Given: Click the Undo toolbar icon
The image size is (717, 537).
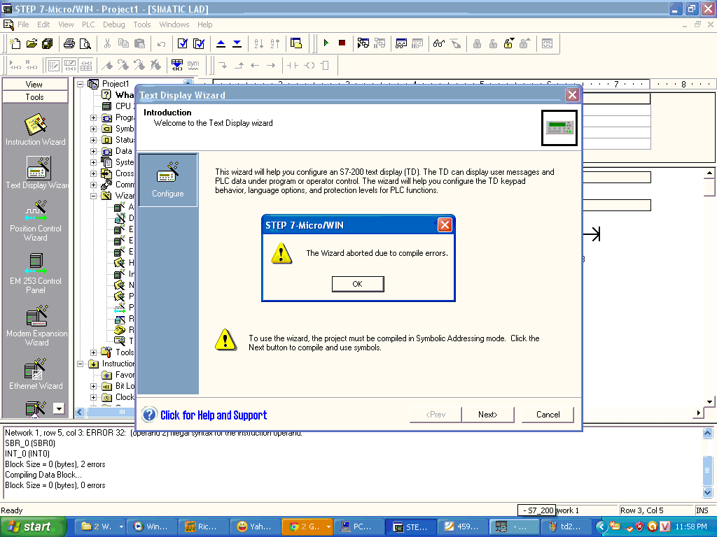Looking at the screenshot, I should 162,44.
